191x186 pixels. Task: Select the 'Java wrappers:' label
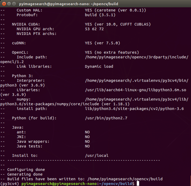[x=33, y=141]
